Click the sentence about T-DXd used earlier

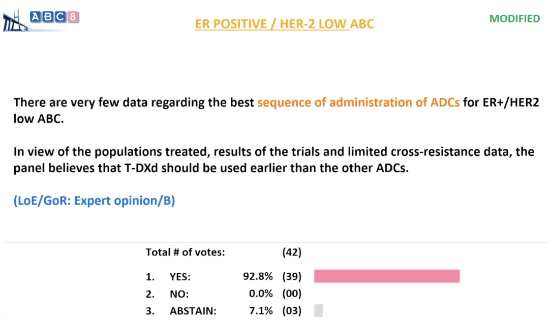(x=273, y=160)
